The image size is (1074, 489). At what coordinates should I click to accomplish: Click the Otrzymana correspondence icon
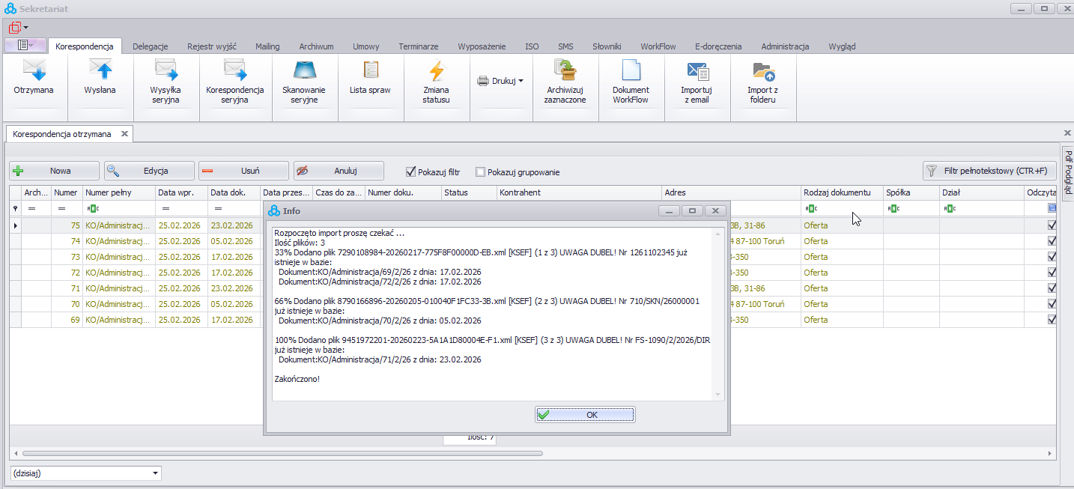[34, 70]
